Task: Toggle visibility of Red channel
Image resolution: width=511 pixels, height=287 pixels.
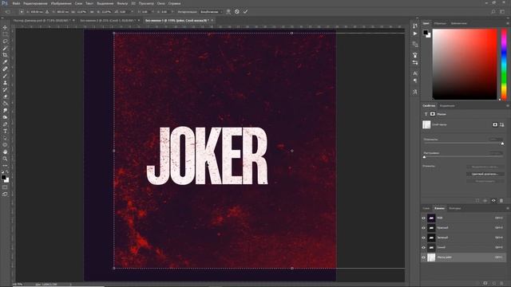Action: (x=424, y=228)
